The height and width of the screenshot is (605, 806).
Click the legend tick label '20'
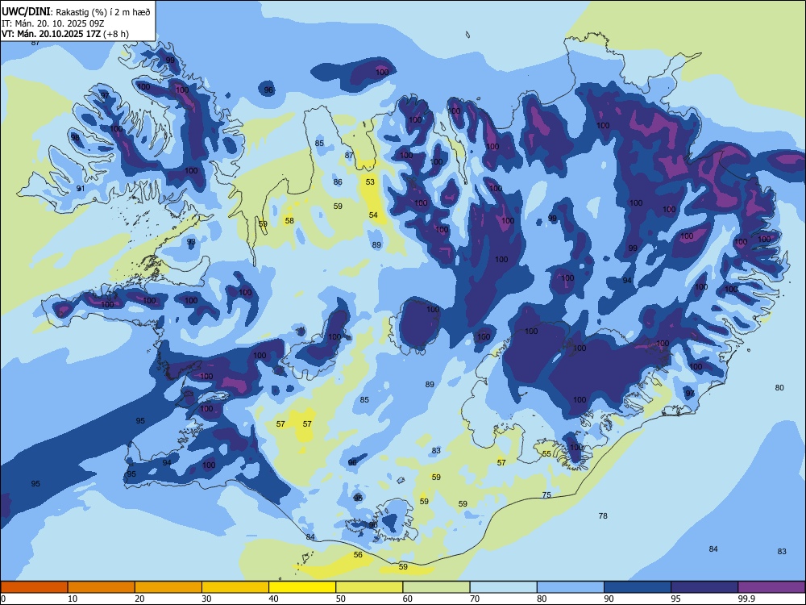click(139, 599)
